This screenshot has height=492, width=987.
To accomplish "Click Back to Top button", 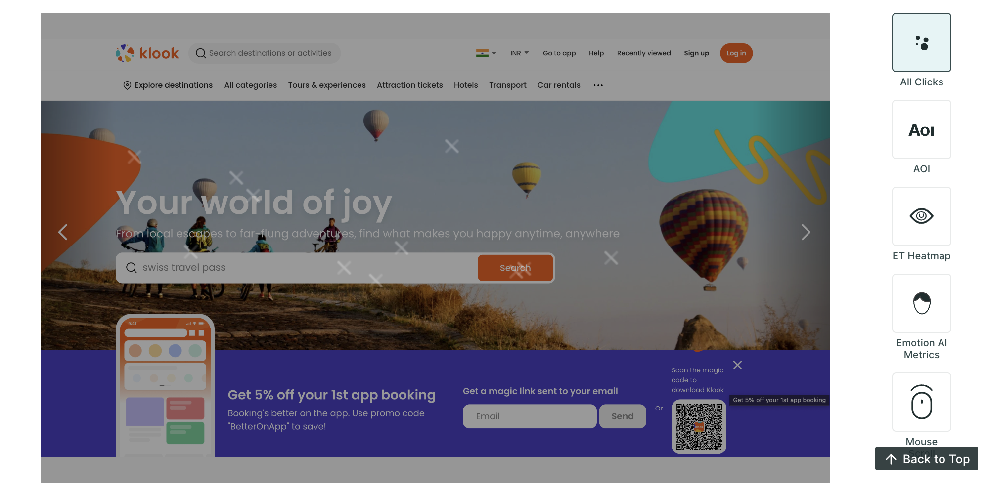I will [926, 459].
